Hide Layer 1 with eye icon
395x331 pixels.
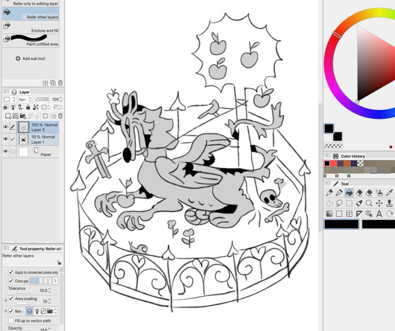click(x=5, y=139)
